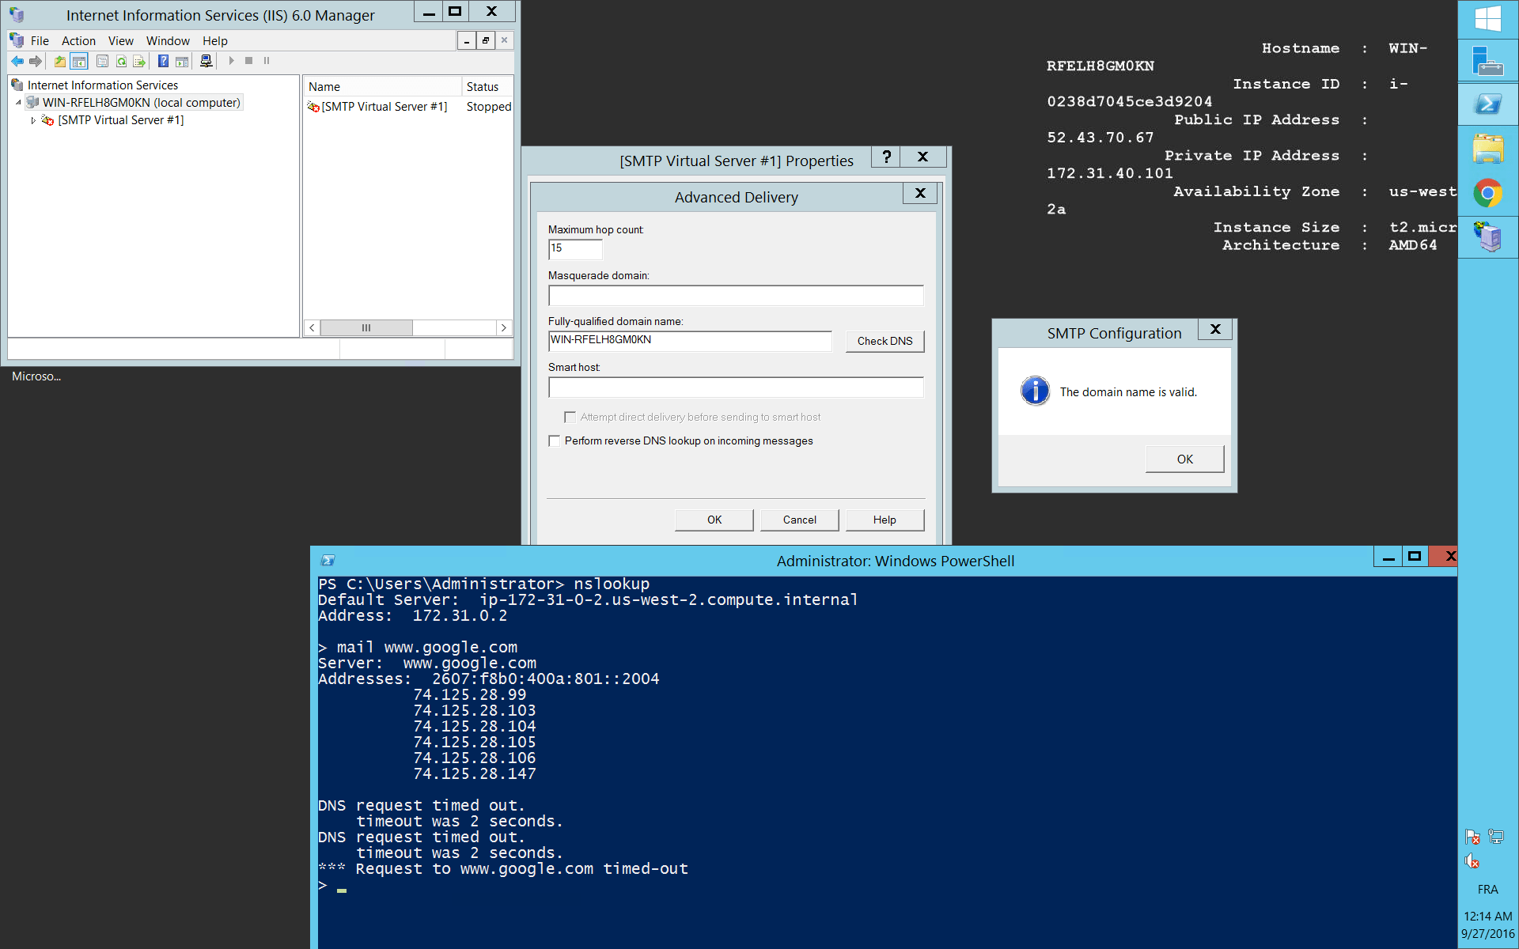Screen dimensions: 1519x949
Task: Click the horizontal scrollbar thumb in list pane
Action: (x=366, y=327)
